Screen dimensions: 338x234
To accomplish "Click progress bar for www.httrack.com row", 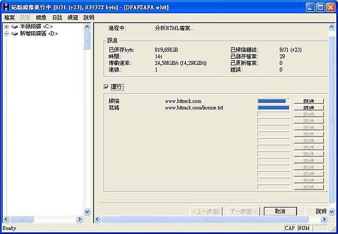I will [x=274, y=101].
